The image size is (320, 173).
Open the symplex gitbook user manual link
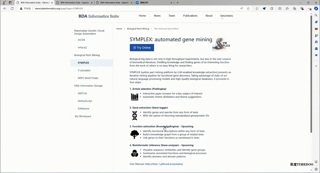pos(164,164)
